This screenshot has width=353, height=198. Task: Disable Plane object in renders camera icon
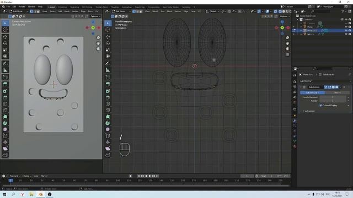[x=350, y=27]
